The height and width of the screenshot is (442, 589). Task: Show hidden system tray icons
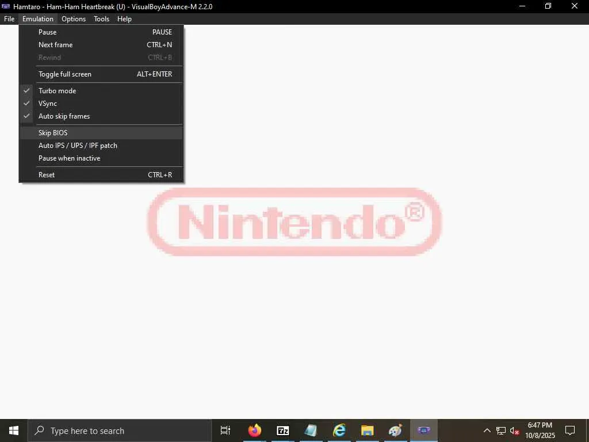tap(487, 430)
